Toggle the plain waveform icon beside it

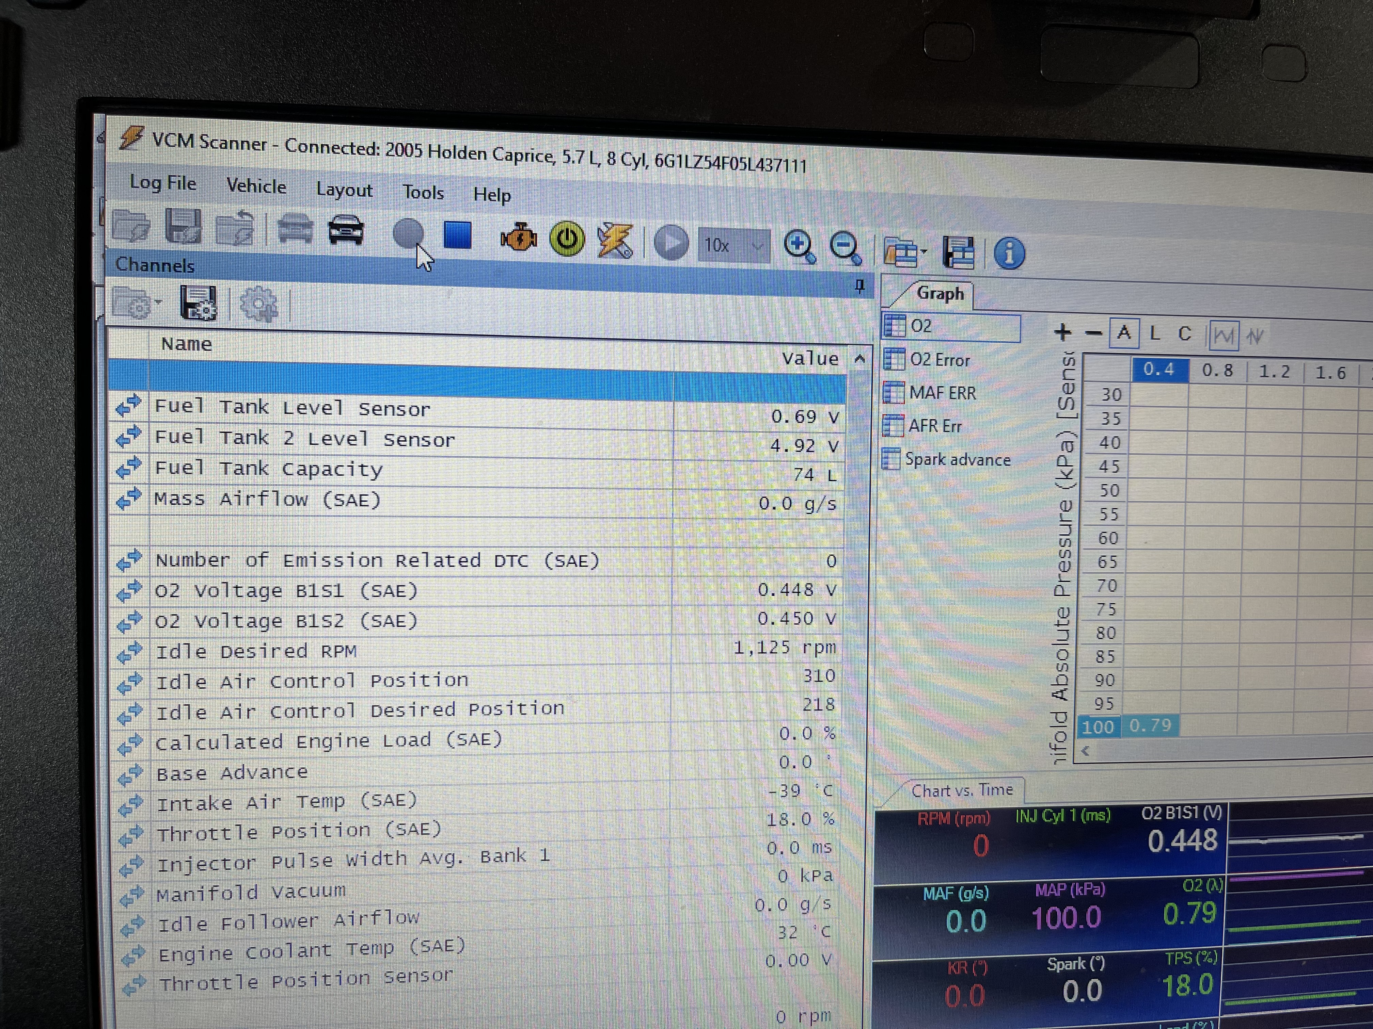click(1255, 336)
